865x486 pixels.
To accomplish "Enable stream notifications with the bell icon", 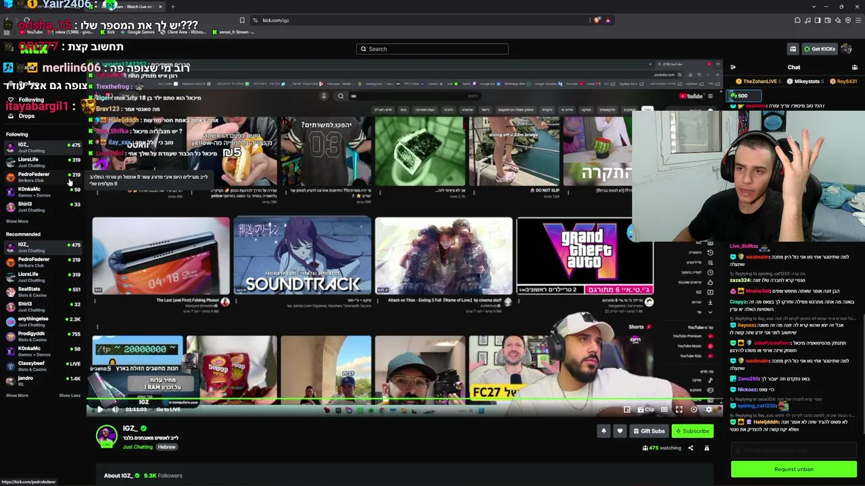I will tap(604, 431).
